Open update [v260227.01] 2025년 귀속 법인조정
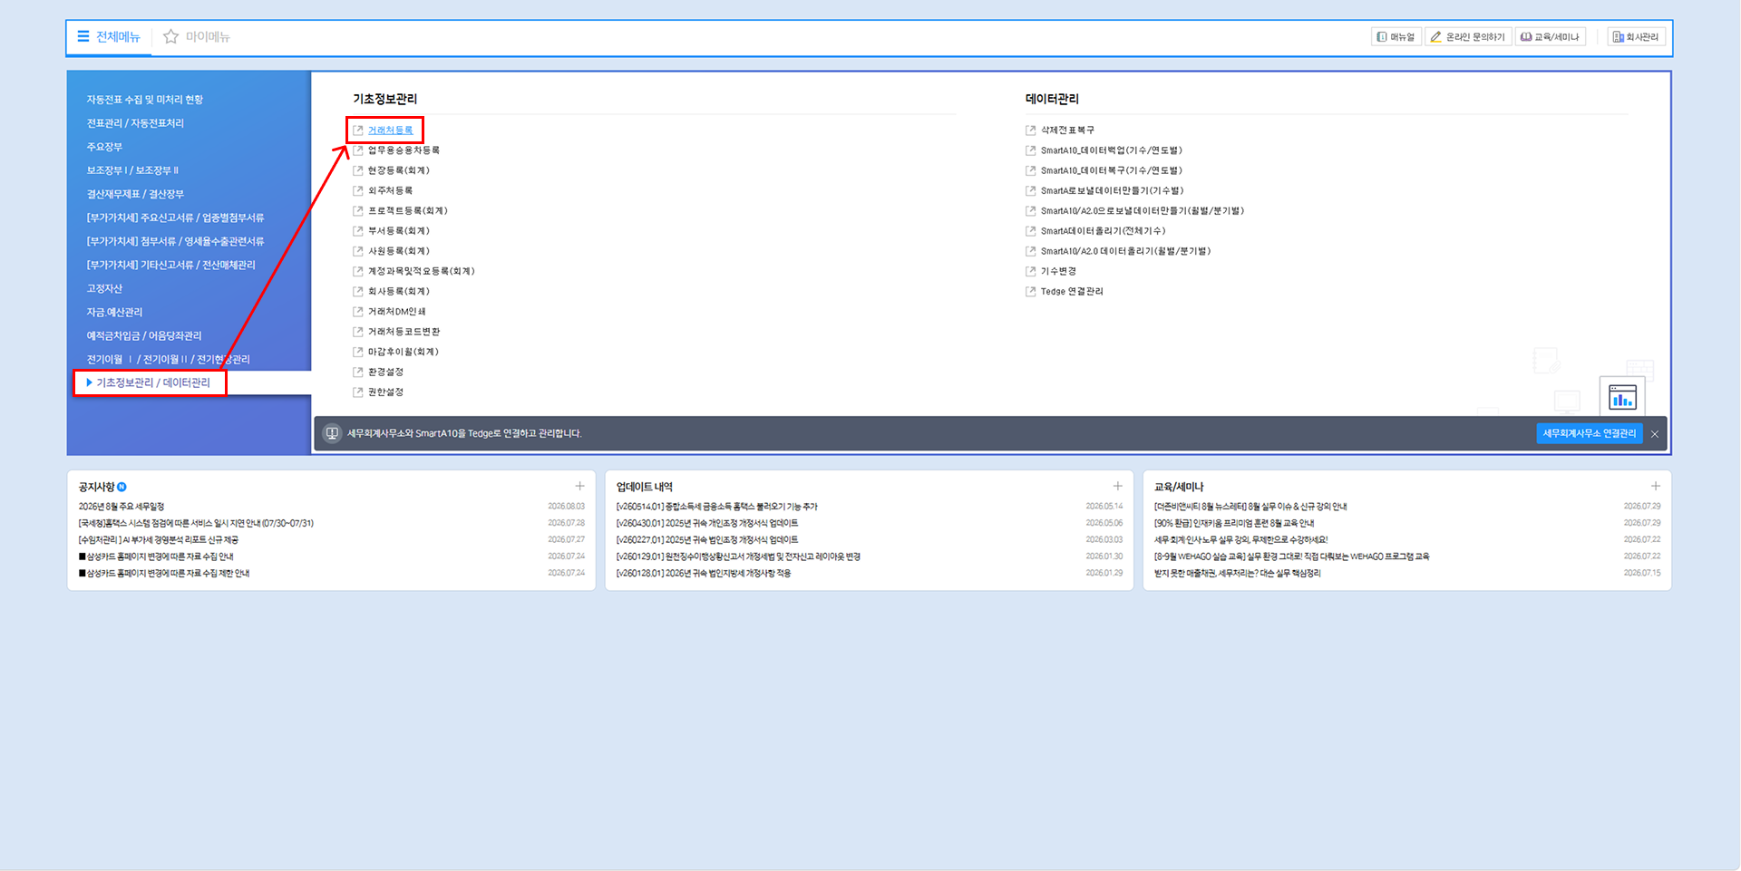This screenshot has width=1741, height=871. (707, 539)
